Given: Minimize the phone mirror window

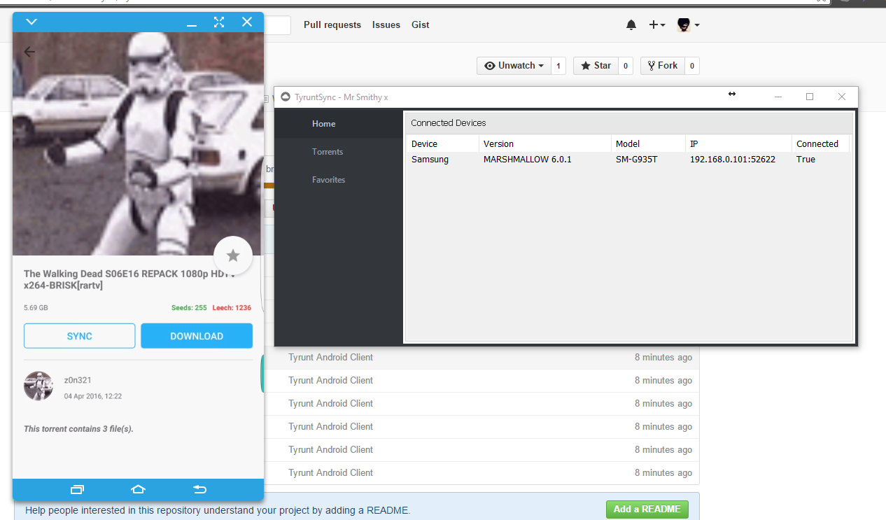Looking at the screenshot, I should coord(192,26).
